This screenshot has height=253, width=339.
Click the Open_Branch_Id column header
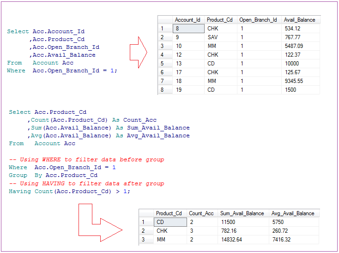(259, 20)
